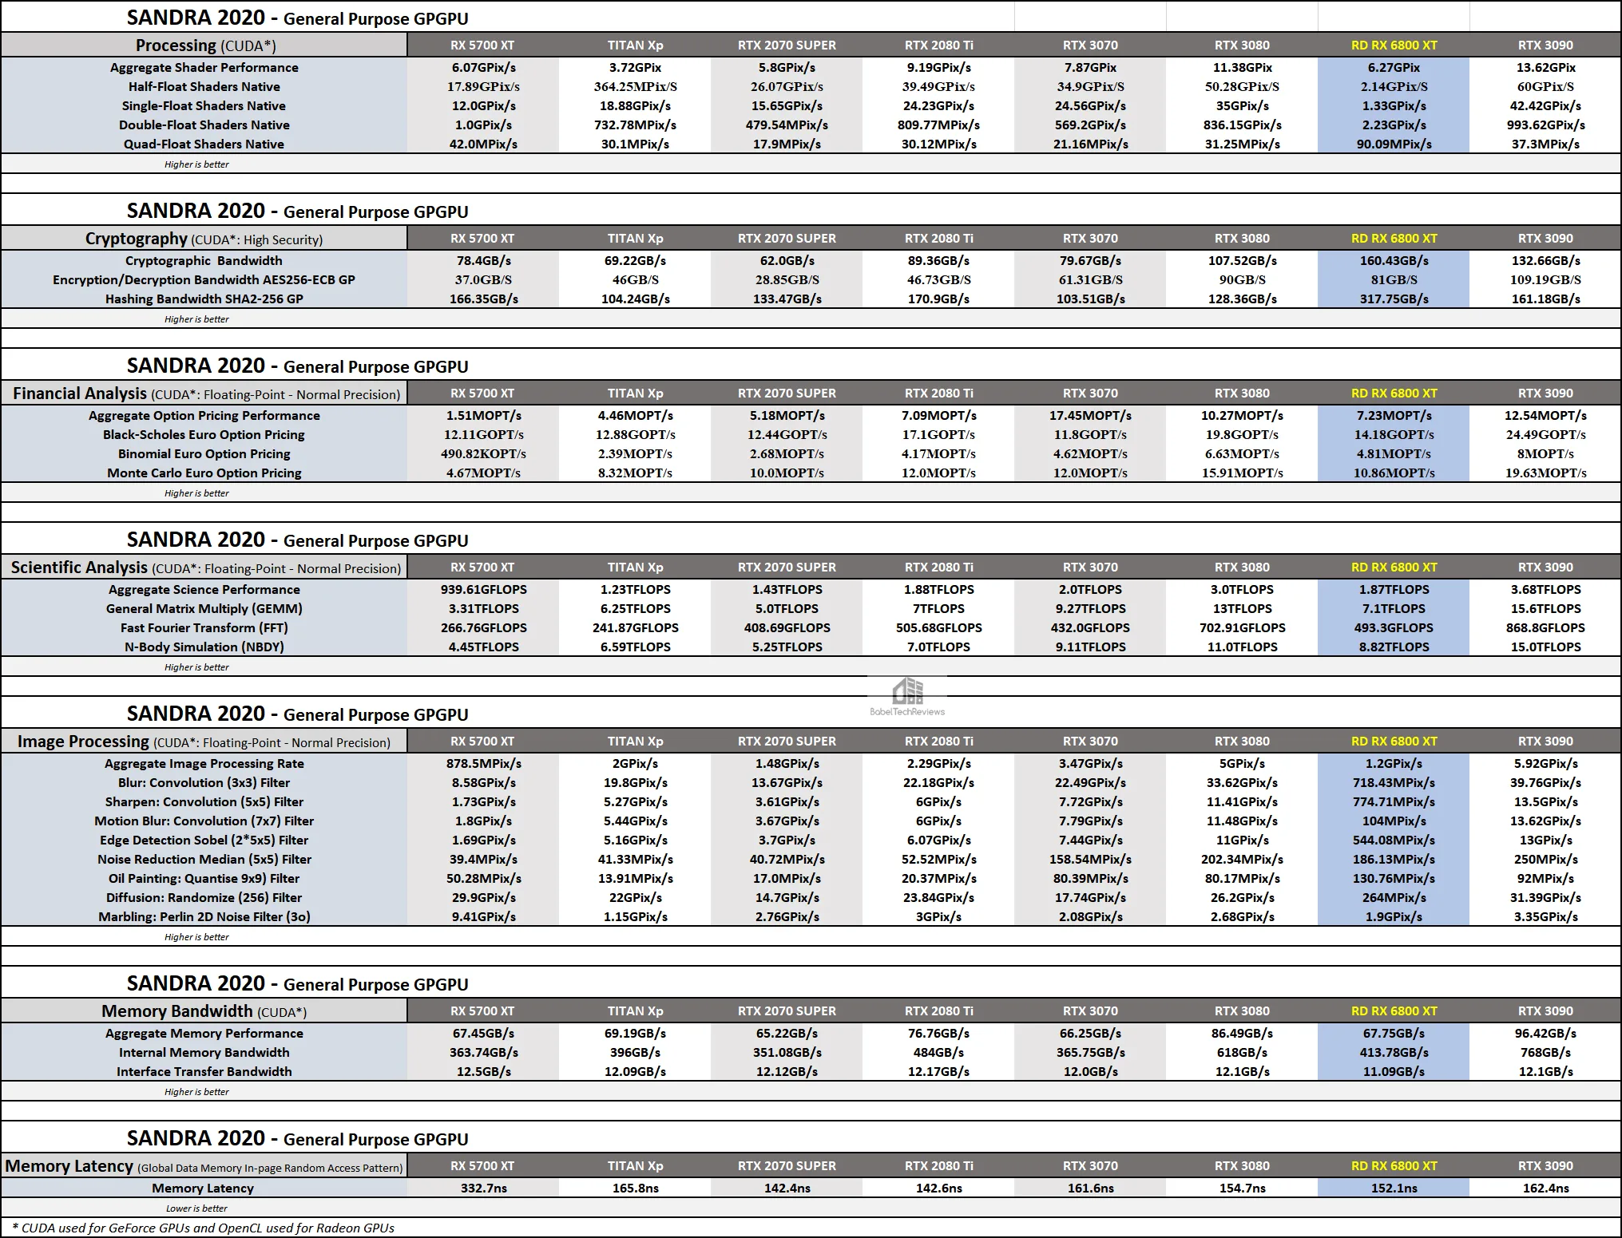Click the RTX 3090 Aggregate Shader Performance value 13.62GPix

click(x=1545, y=68)
